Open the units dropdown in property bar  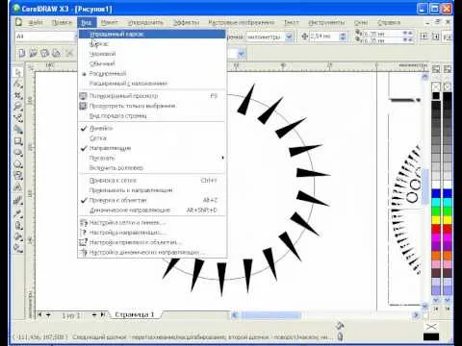point(289,37)
